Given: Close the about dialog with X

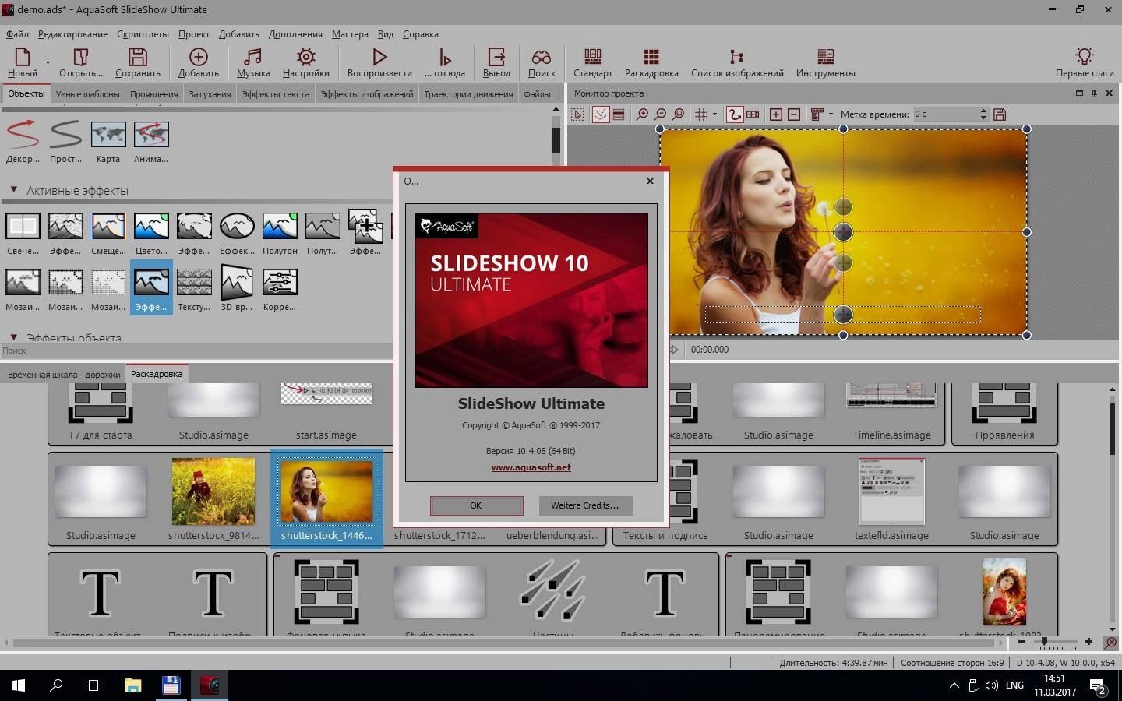Looking at the screenshot, I should (x=650, y=181).
